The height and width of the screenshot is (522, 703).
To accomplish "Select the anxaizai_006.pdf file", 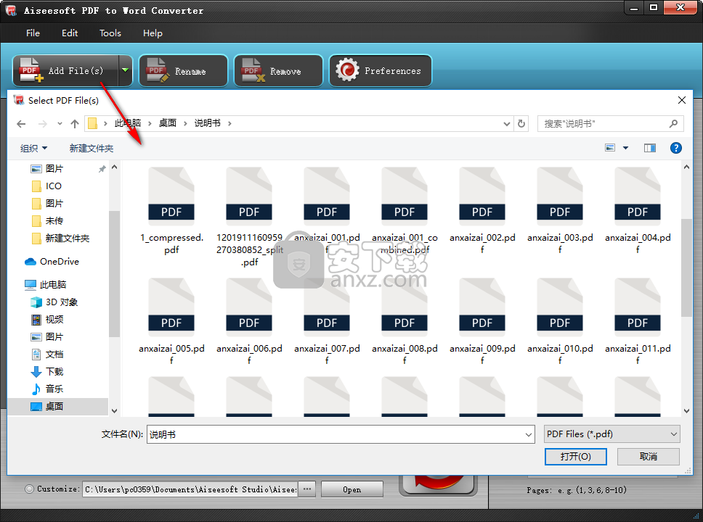I will point(249,321).
